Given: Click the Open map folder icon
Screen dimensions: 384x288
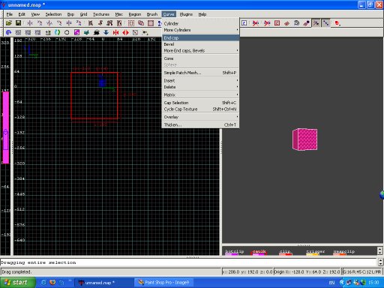Looking at the screenshot, I should coord(9,23).
